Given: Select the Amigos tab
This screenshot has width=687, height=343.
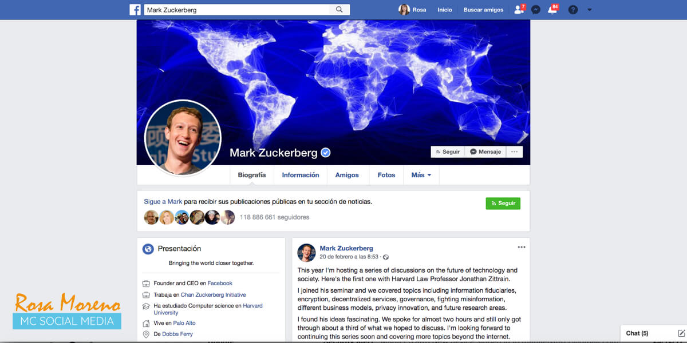Looking at the screenshot, I should pos(347,175).
